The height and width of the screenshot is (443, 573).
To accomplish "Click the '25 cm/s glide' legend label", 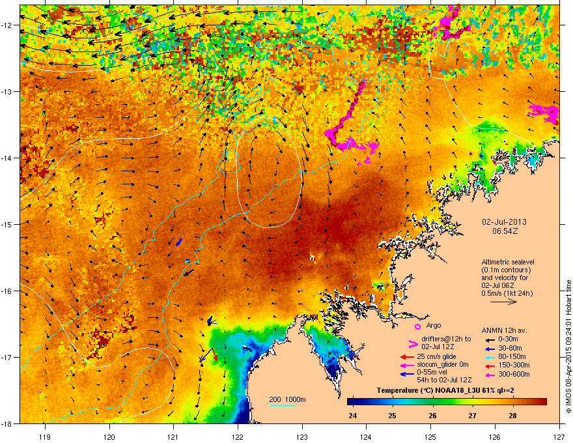I will pyautogui.click(x=436, y=356).
